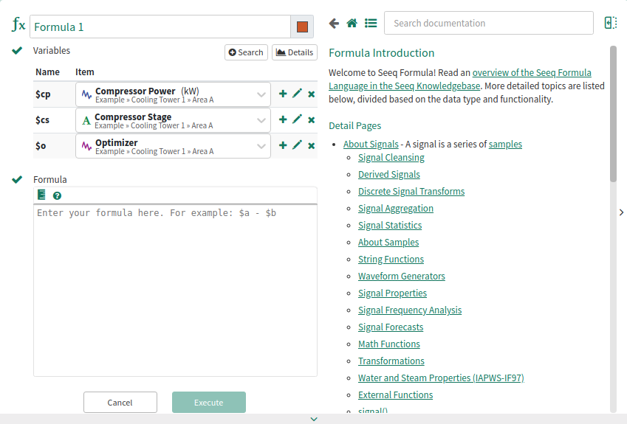Collapse the documentation panel using top-right icon

(610, 23)
